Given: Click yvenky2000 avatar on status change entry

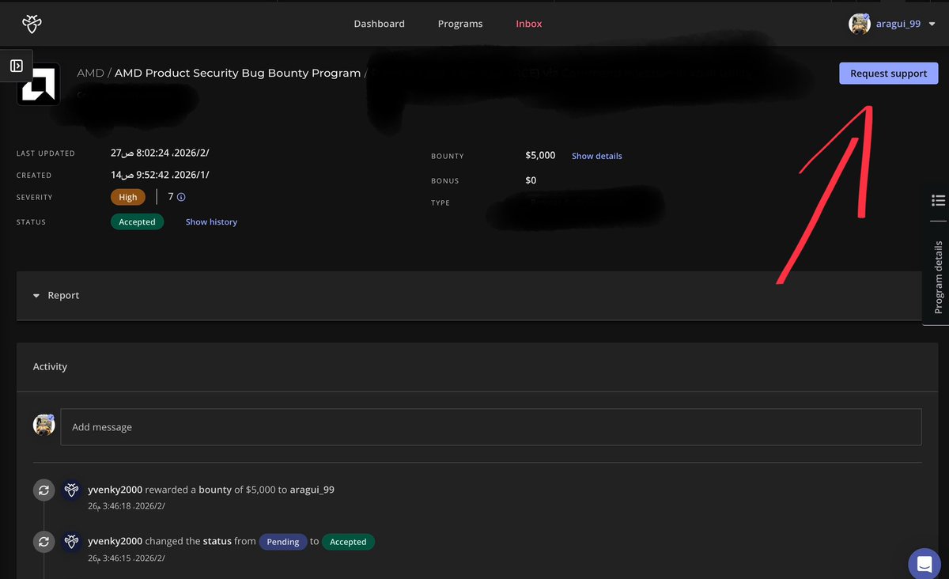Looking at the screenshot, I should (71, 542).
